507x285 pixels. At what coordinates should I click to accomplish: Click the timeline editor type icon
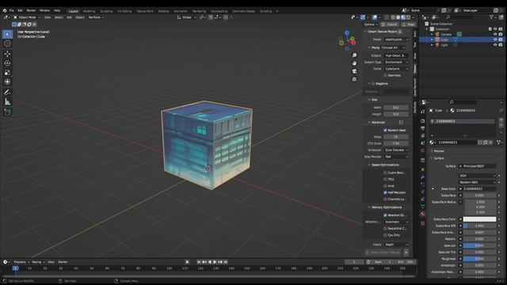[x=6, y=262]
